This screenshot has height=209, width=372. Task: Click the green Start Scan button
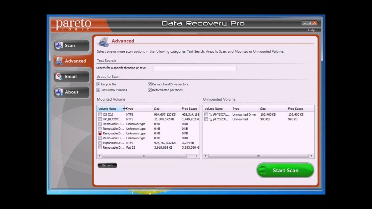(x=285, y=170)
